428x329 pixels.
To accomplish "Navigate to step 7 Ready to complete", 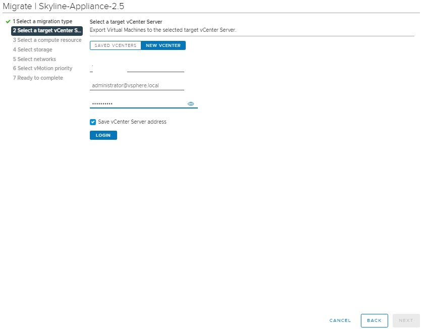I will point(38,78).
